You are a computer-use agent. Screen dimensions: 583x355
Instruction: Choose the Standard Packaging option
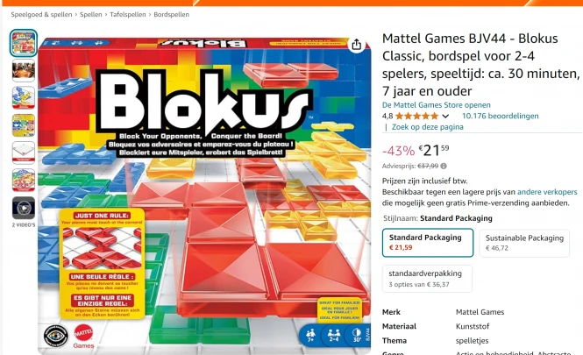pyautogui.click(x=428, y=243)
